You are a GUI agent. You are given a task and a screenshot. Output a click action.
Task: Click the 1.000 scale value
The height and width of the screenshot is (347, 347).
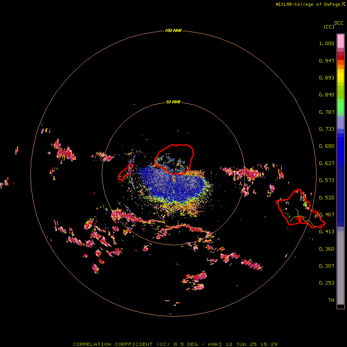327,43
